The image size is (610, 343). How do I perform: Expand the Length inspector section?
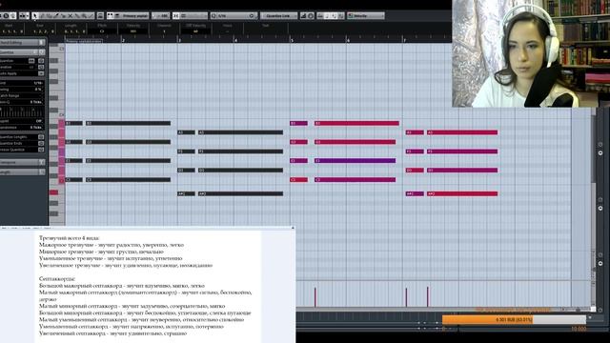(23, 171)
